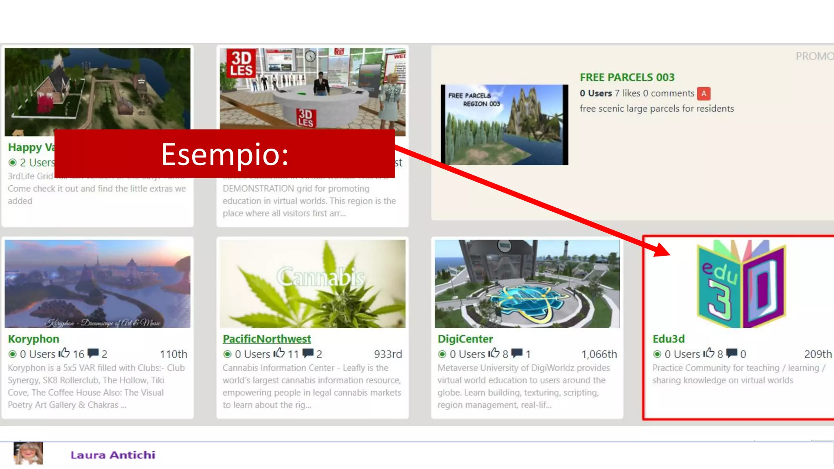
Task: Click the comment bubble icon on Koryphon card
Action: 93,353
